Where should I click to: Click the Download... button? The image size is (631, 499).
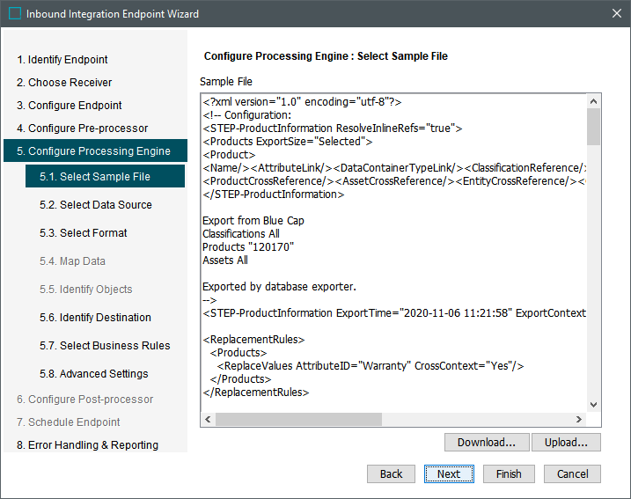coord(486,442)
